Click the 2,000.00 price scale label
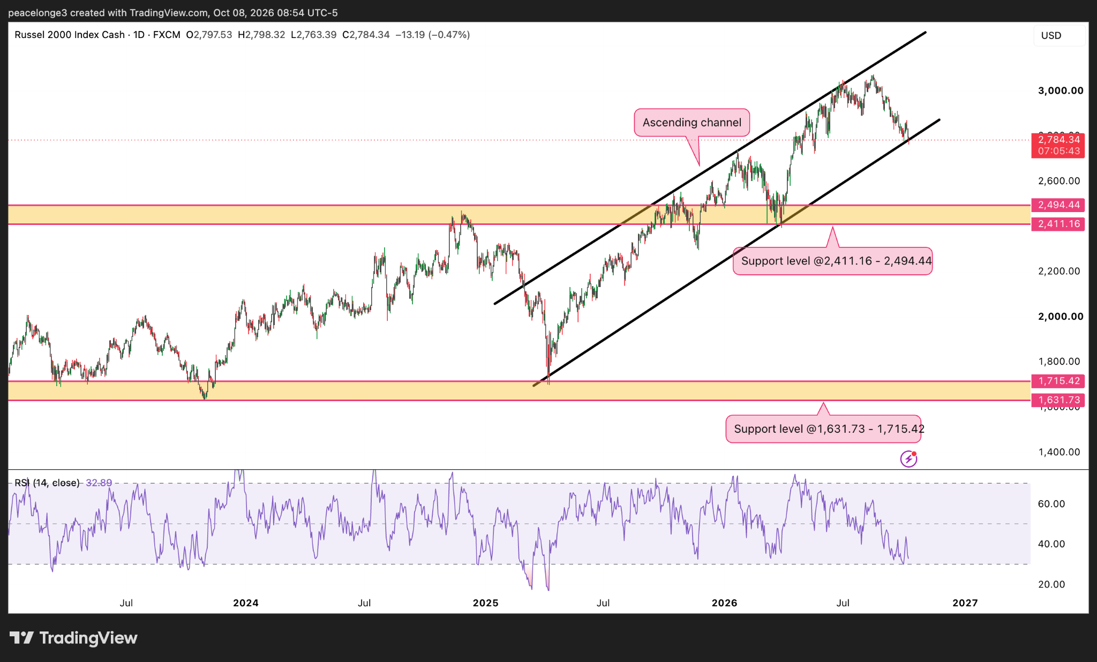The height and width of the screenshot is (662, 1097). pos(1061,317)
